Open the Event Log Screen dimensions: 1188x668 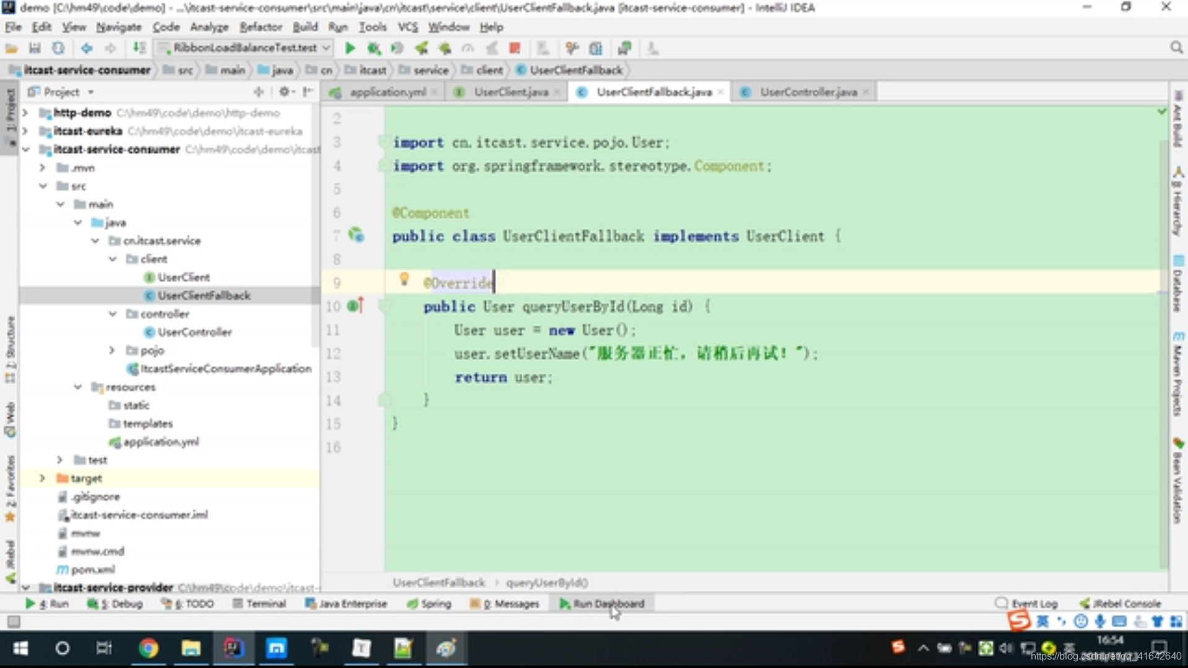click(x=1027, y=603)
